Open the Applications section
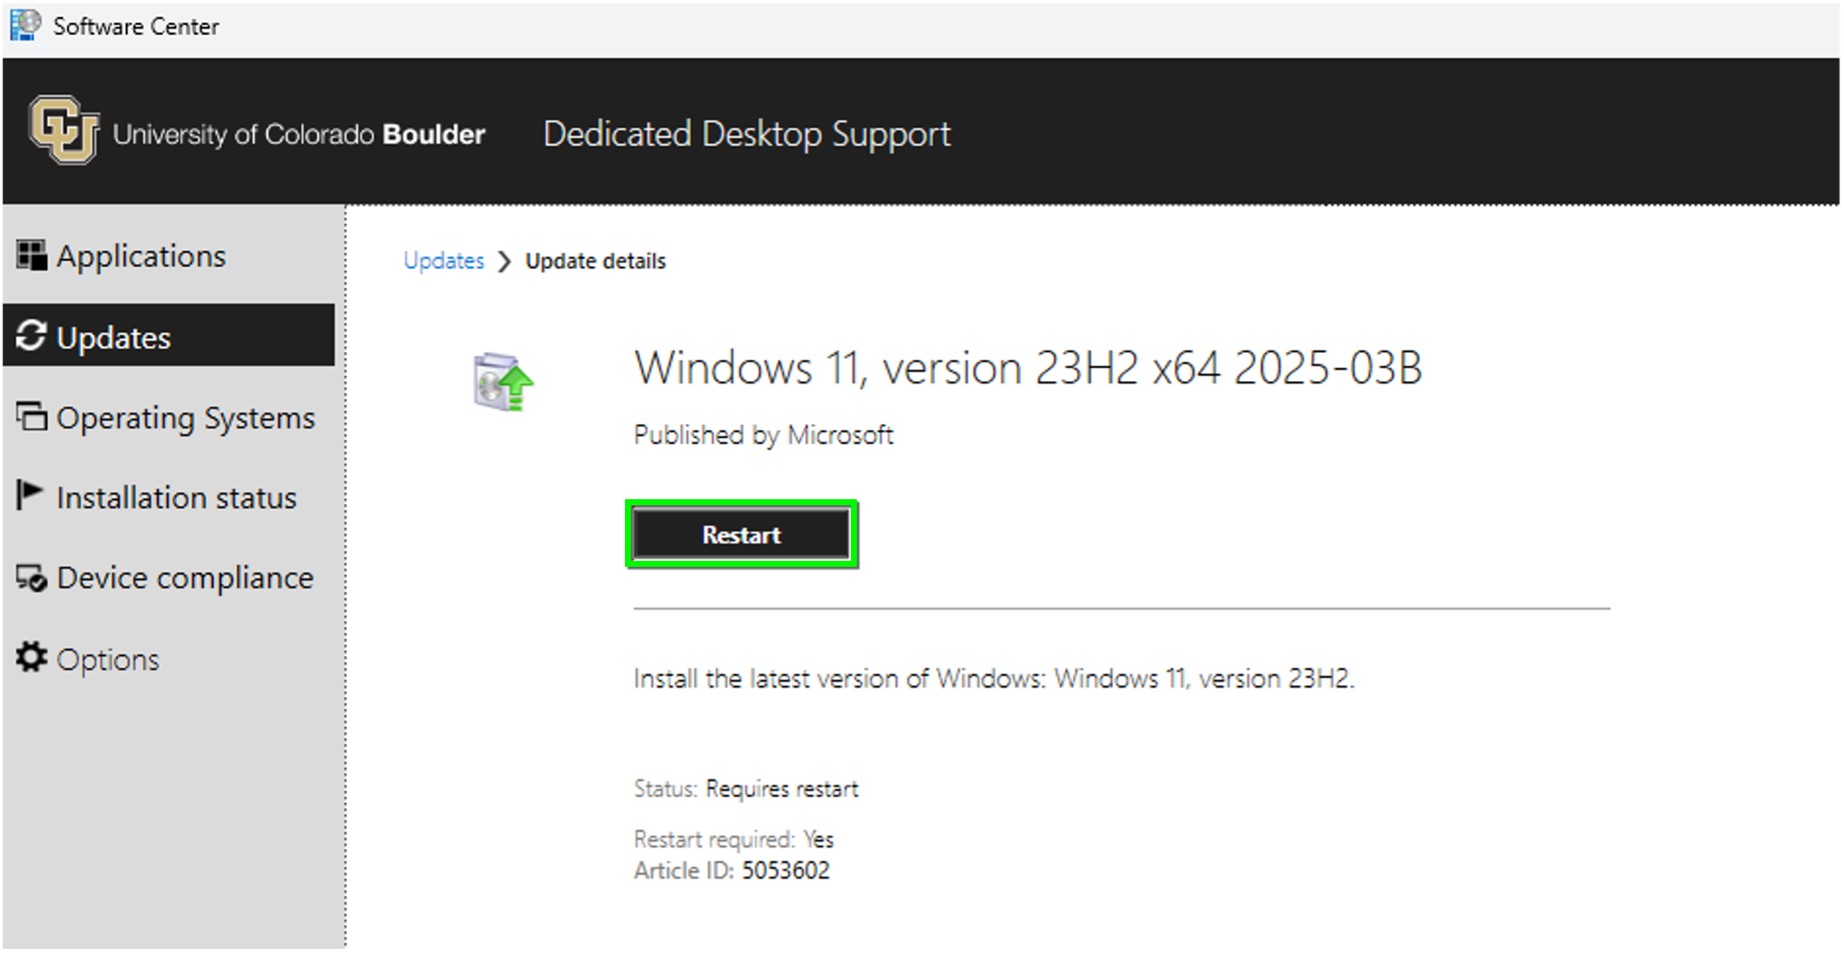The width and height of the screenshot is (1844, 953). (x=169, y=256)
